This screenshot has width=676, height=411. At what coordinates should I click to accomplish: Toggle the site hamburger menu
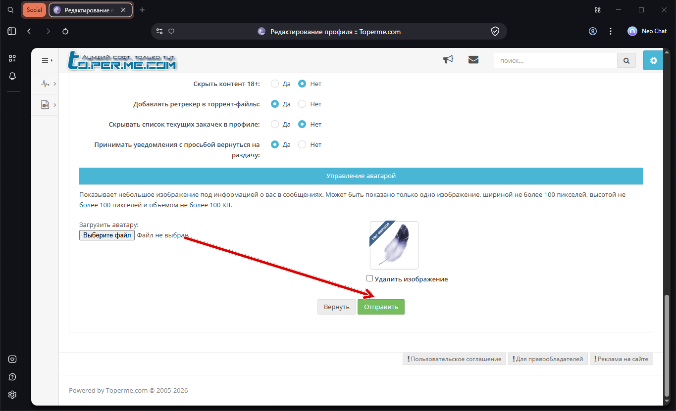click(47, 60)
